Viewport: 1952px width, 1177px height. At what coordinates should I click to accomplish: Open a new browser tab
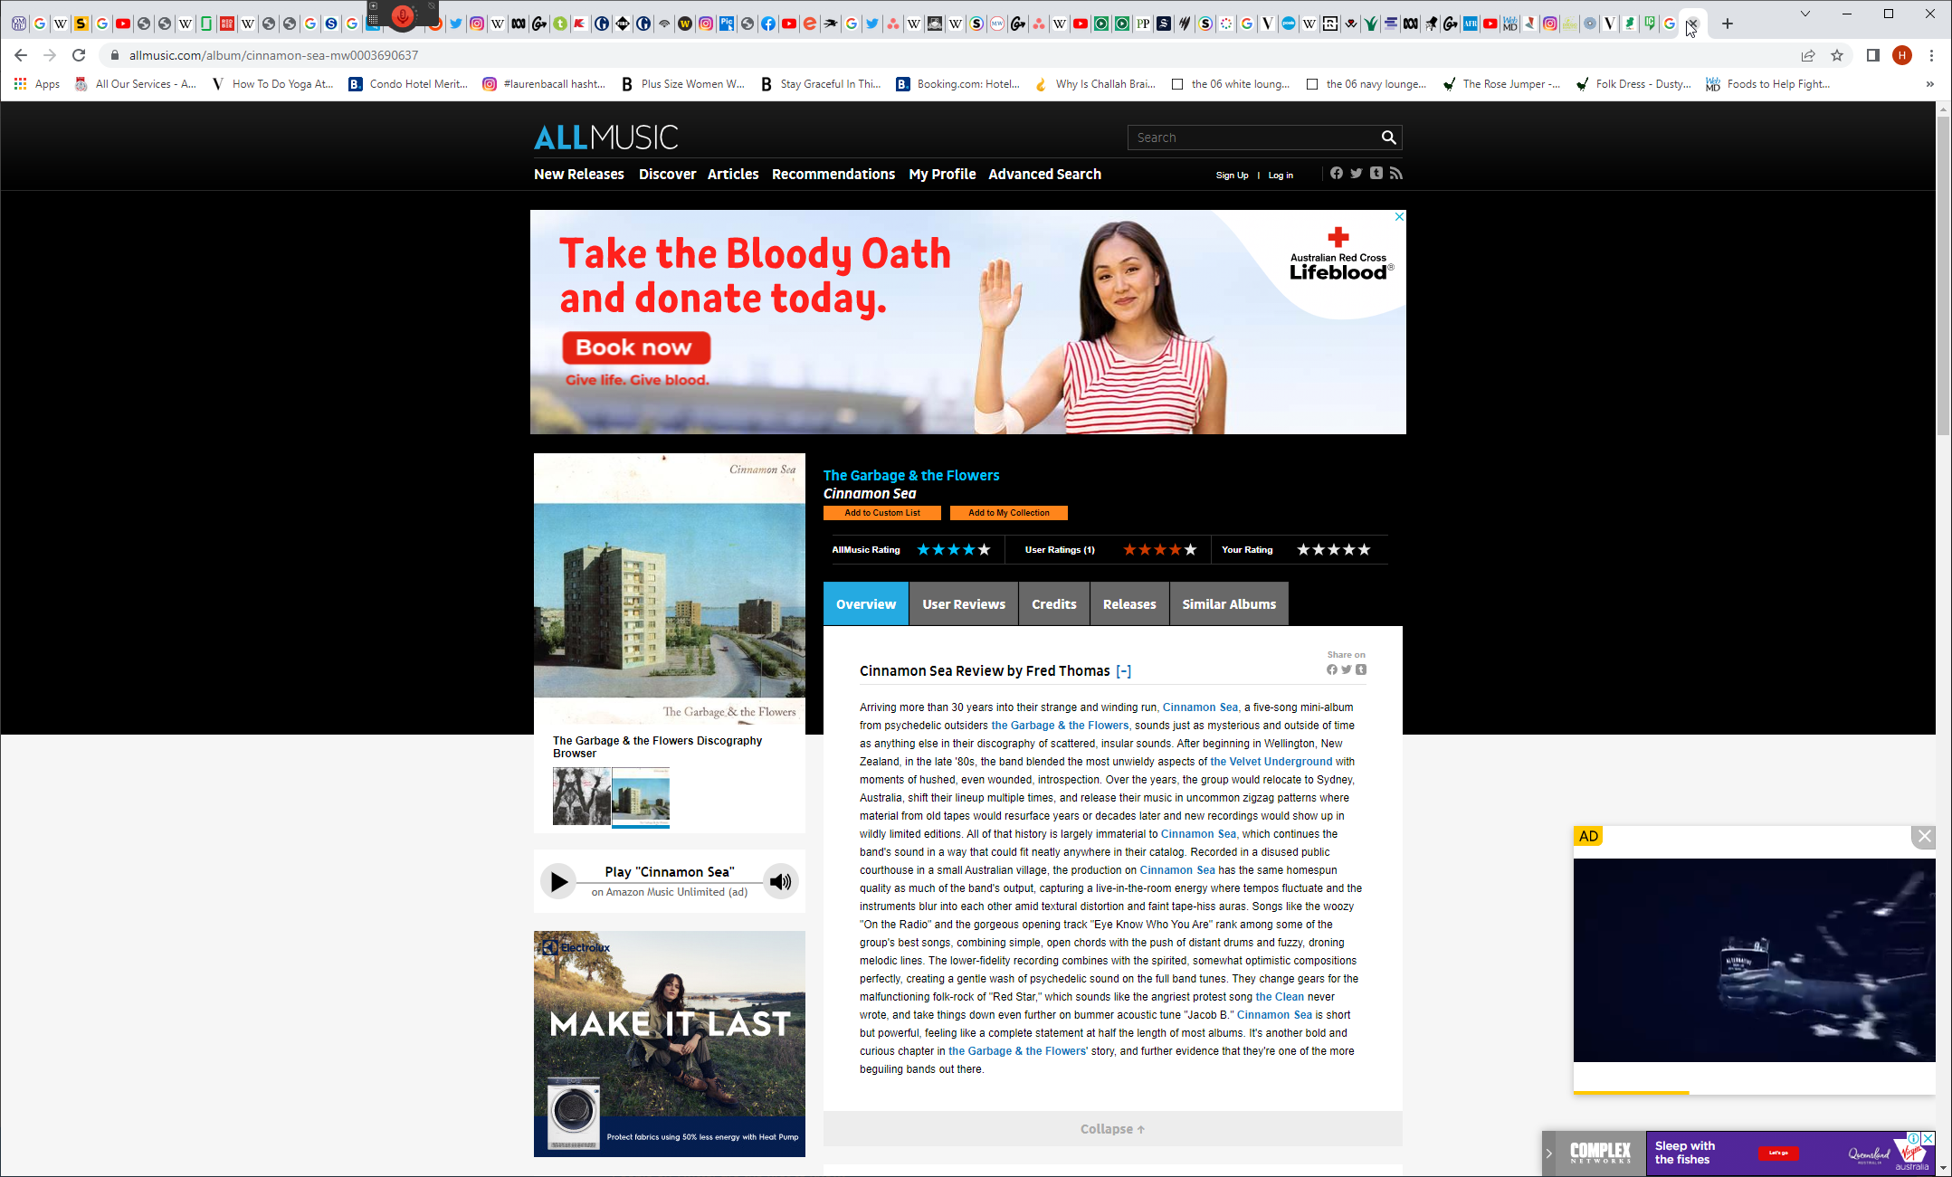(x=1728, y=24)
